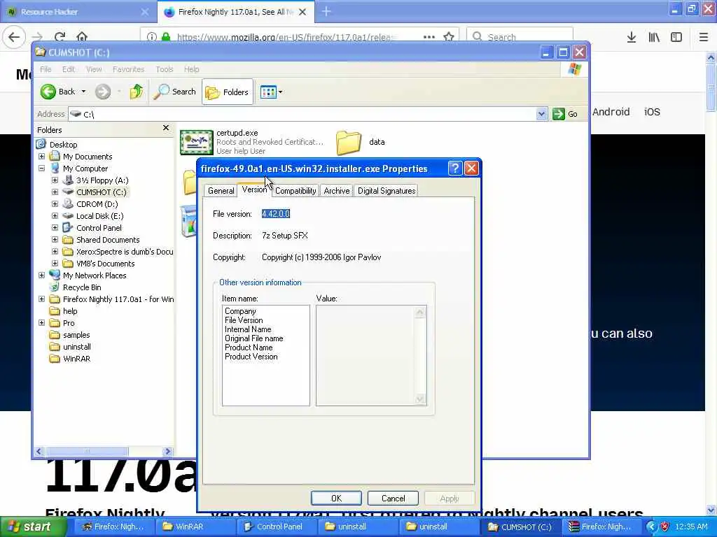Switch to the Archive tab
Viewport: 717px width, 537px height.
[337, 191]
